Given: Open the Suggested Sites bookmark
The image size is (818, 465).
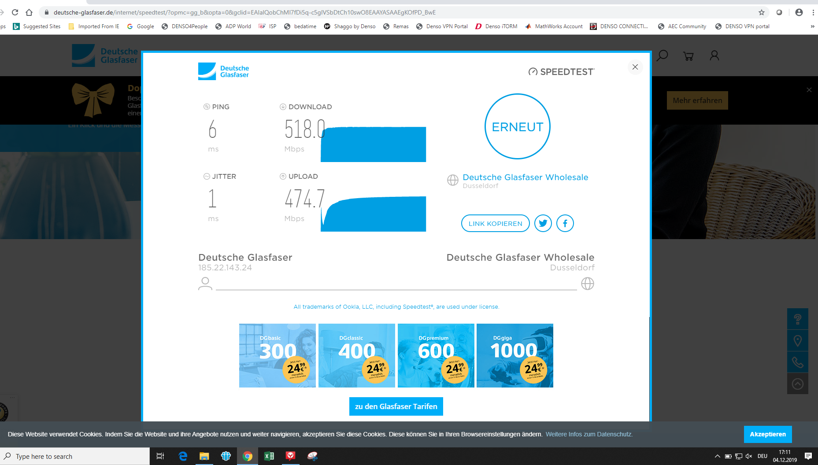Looking at the screenshot, I should (37, 26).
